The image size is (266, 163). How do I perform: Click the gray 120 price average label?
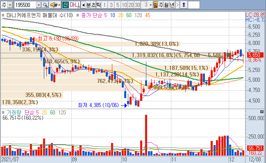pyautogui.click(x=138, y=16)
